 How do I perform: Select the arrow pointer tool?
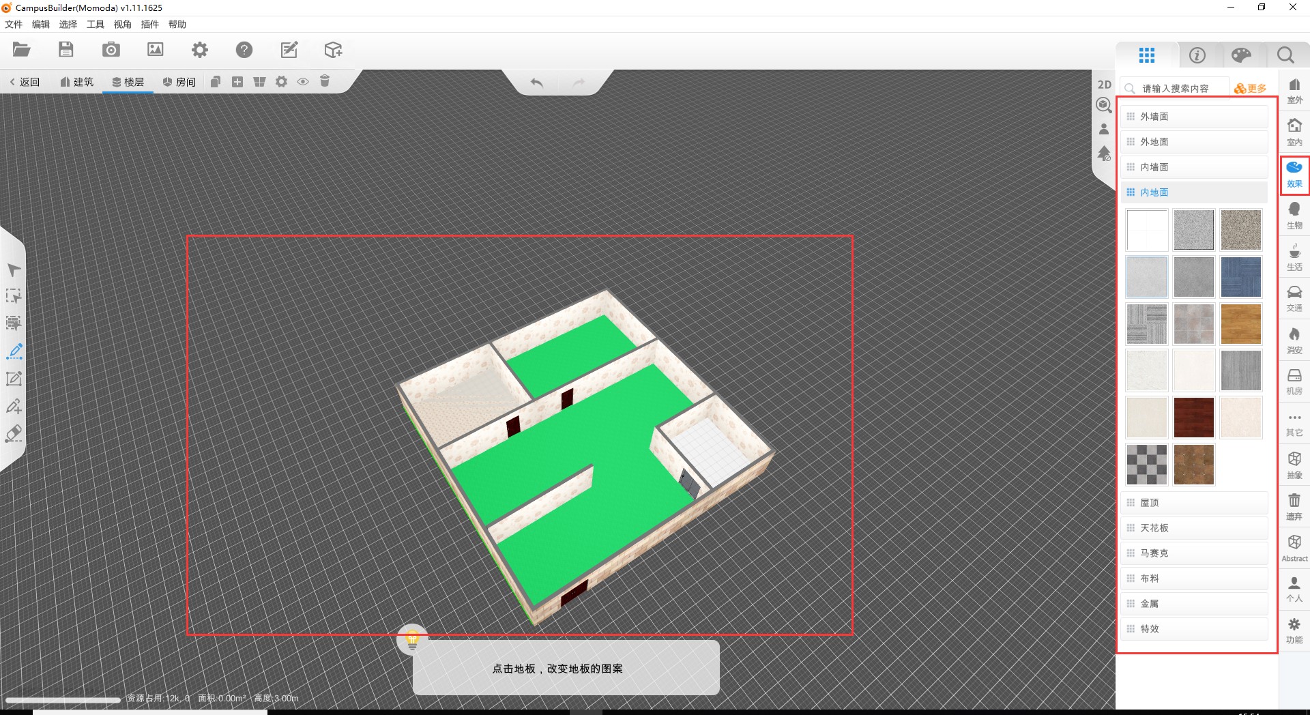[x=14, y=270]
